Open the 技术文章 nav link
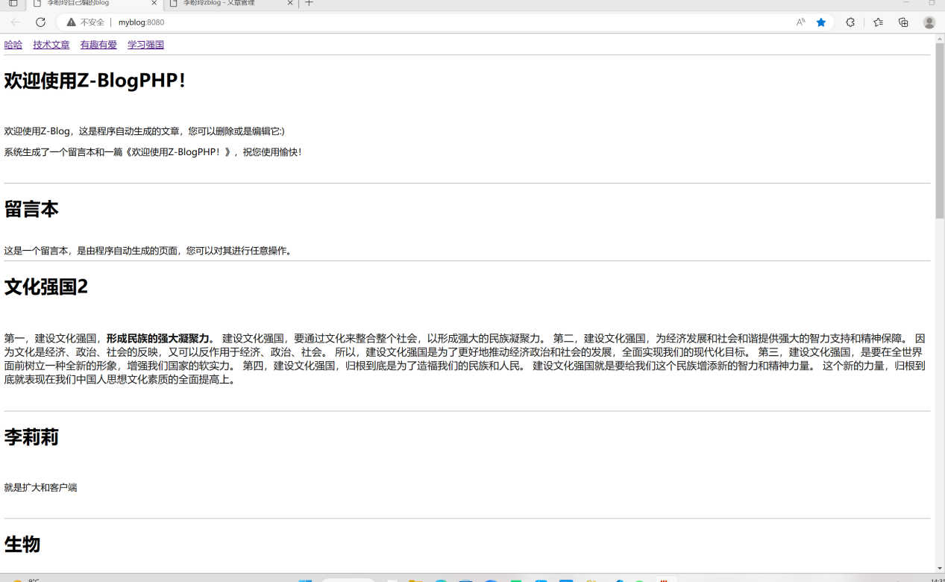 point(51,45)
